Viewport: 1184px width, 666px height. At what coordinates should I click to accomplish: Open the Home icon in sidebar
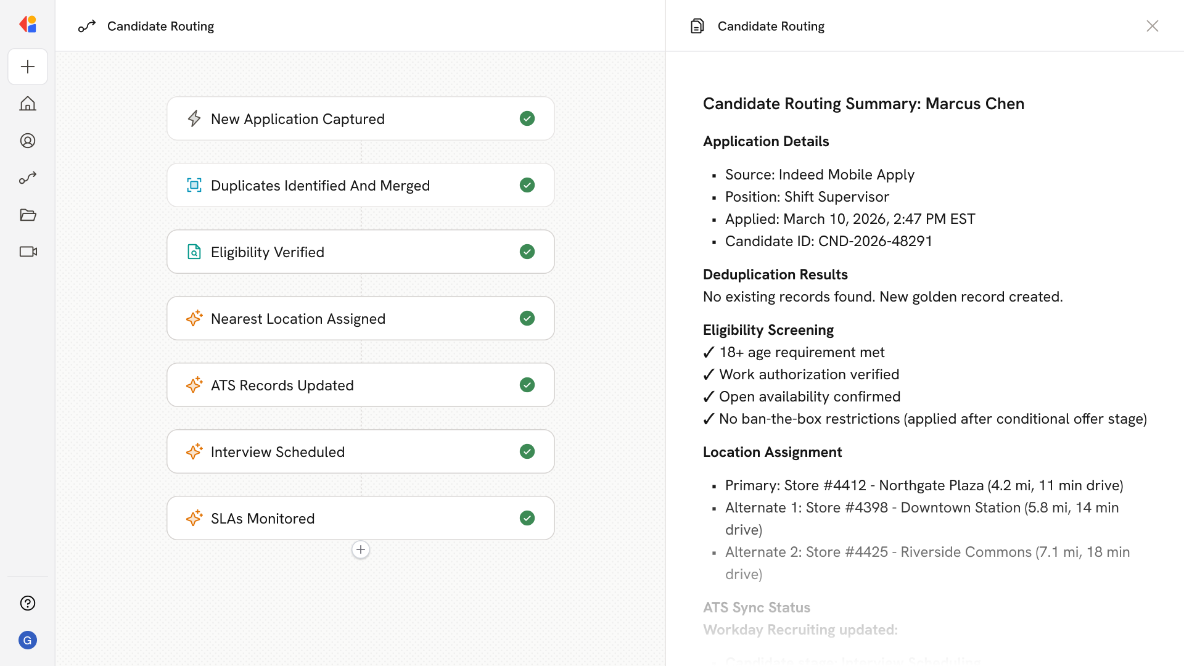[28, 104]
